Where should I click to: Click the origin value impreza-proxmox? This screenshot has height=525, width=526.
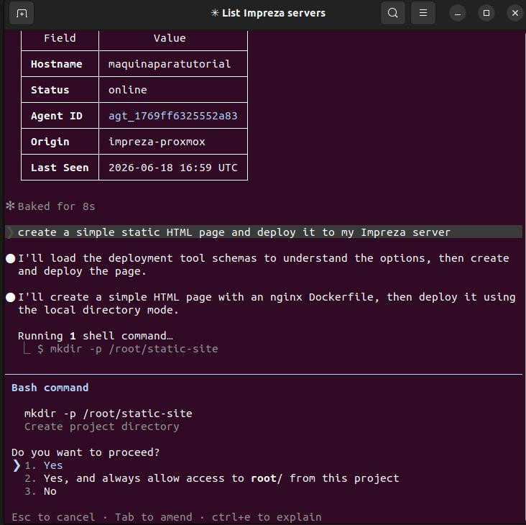point(157,142)
